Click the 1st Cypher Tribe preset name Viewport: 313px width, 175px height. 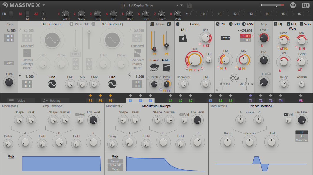(141, 5)
